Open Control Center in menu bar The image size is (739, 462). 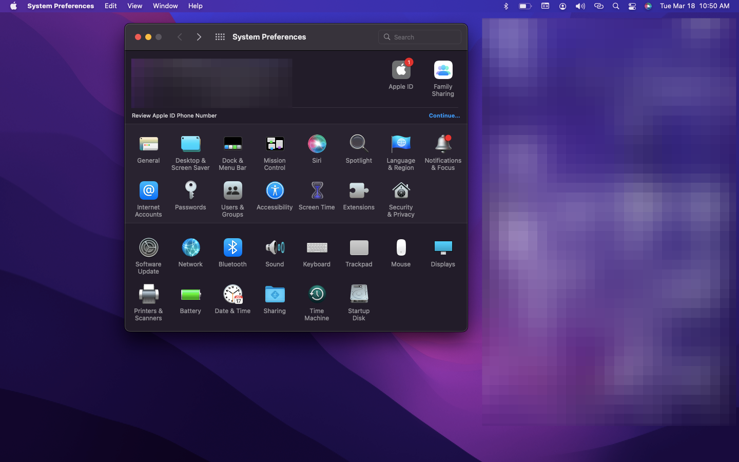pyautogui.click(x=632, y=6)
